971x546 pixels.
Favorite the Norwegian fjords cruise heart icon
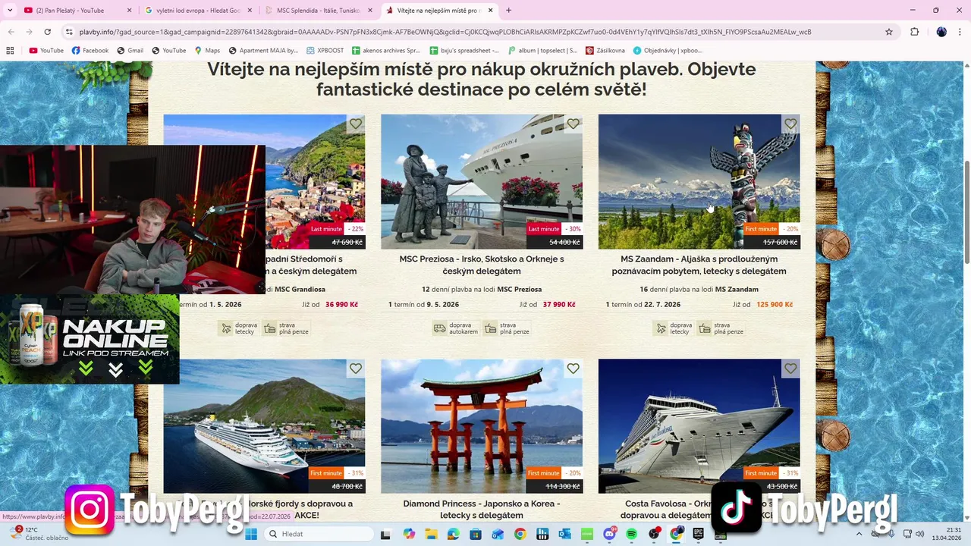pyautogui.click(x=356, y=369)
